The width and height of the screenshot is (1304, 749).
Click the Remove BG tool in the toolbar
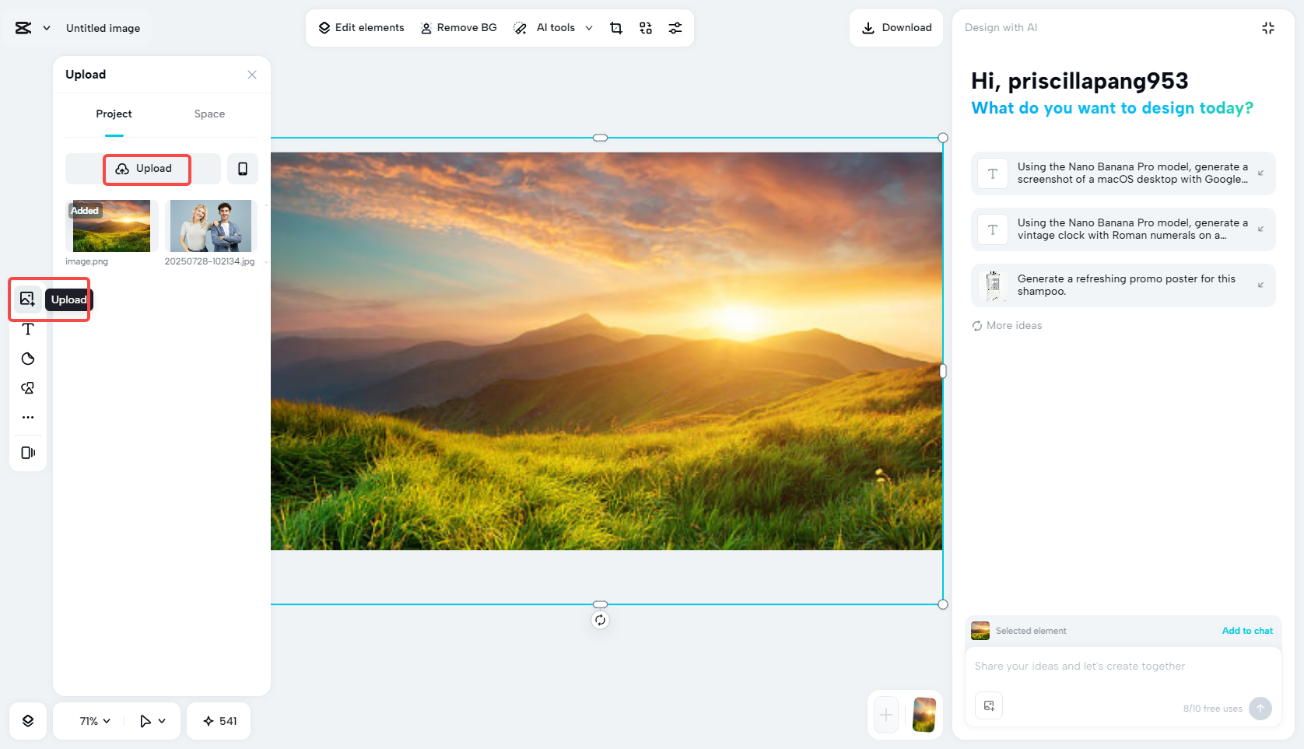click(x=458, y=27)
